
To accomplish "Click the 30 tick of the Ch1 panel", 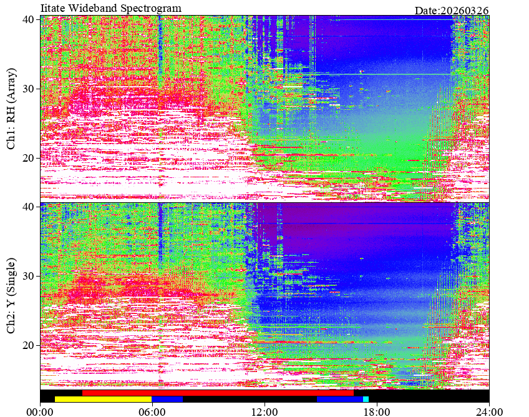I will tap(28, 89).
